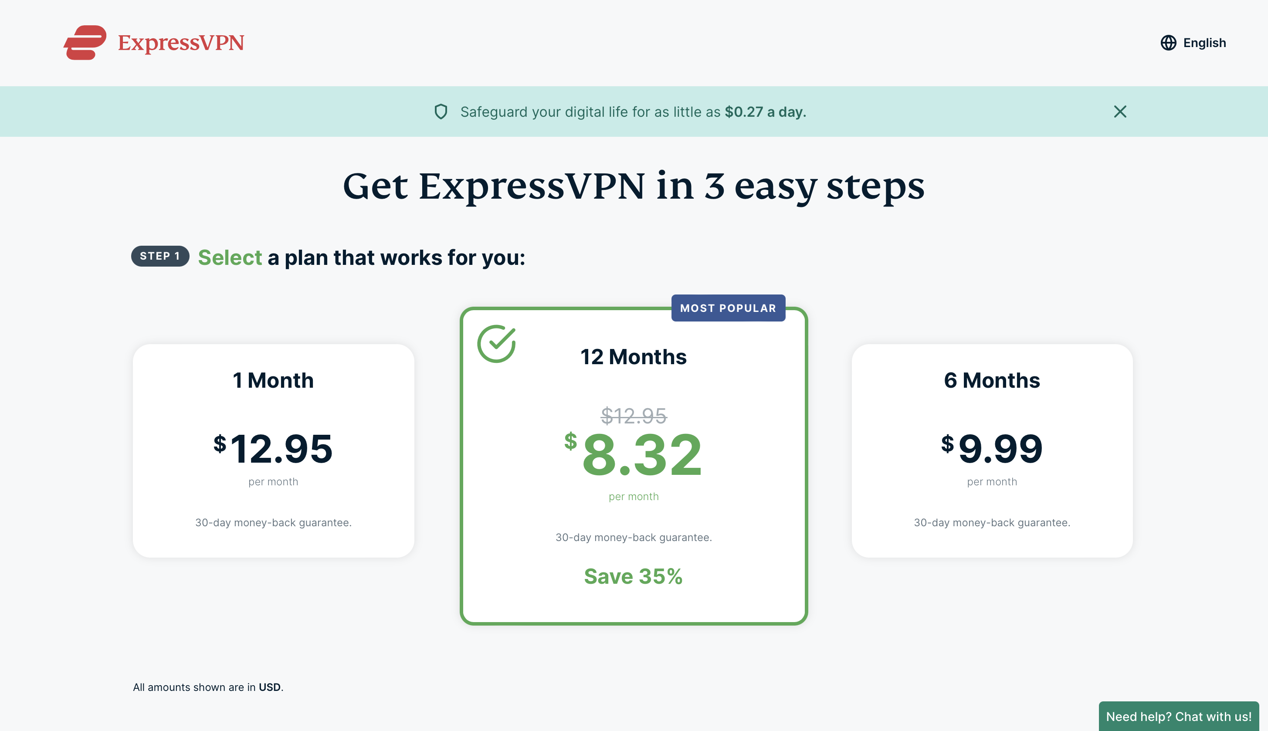The height and width of the screenshot is (731, 1268).
Task: Click the USD currency label at bottom
Action: tap(269, 687)
